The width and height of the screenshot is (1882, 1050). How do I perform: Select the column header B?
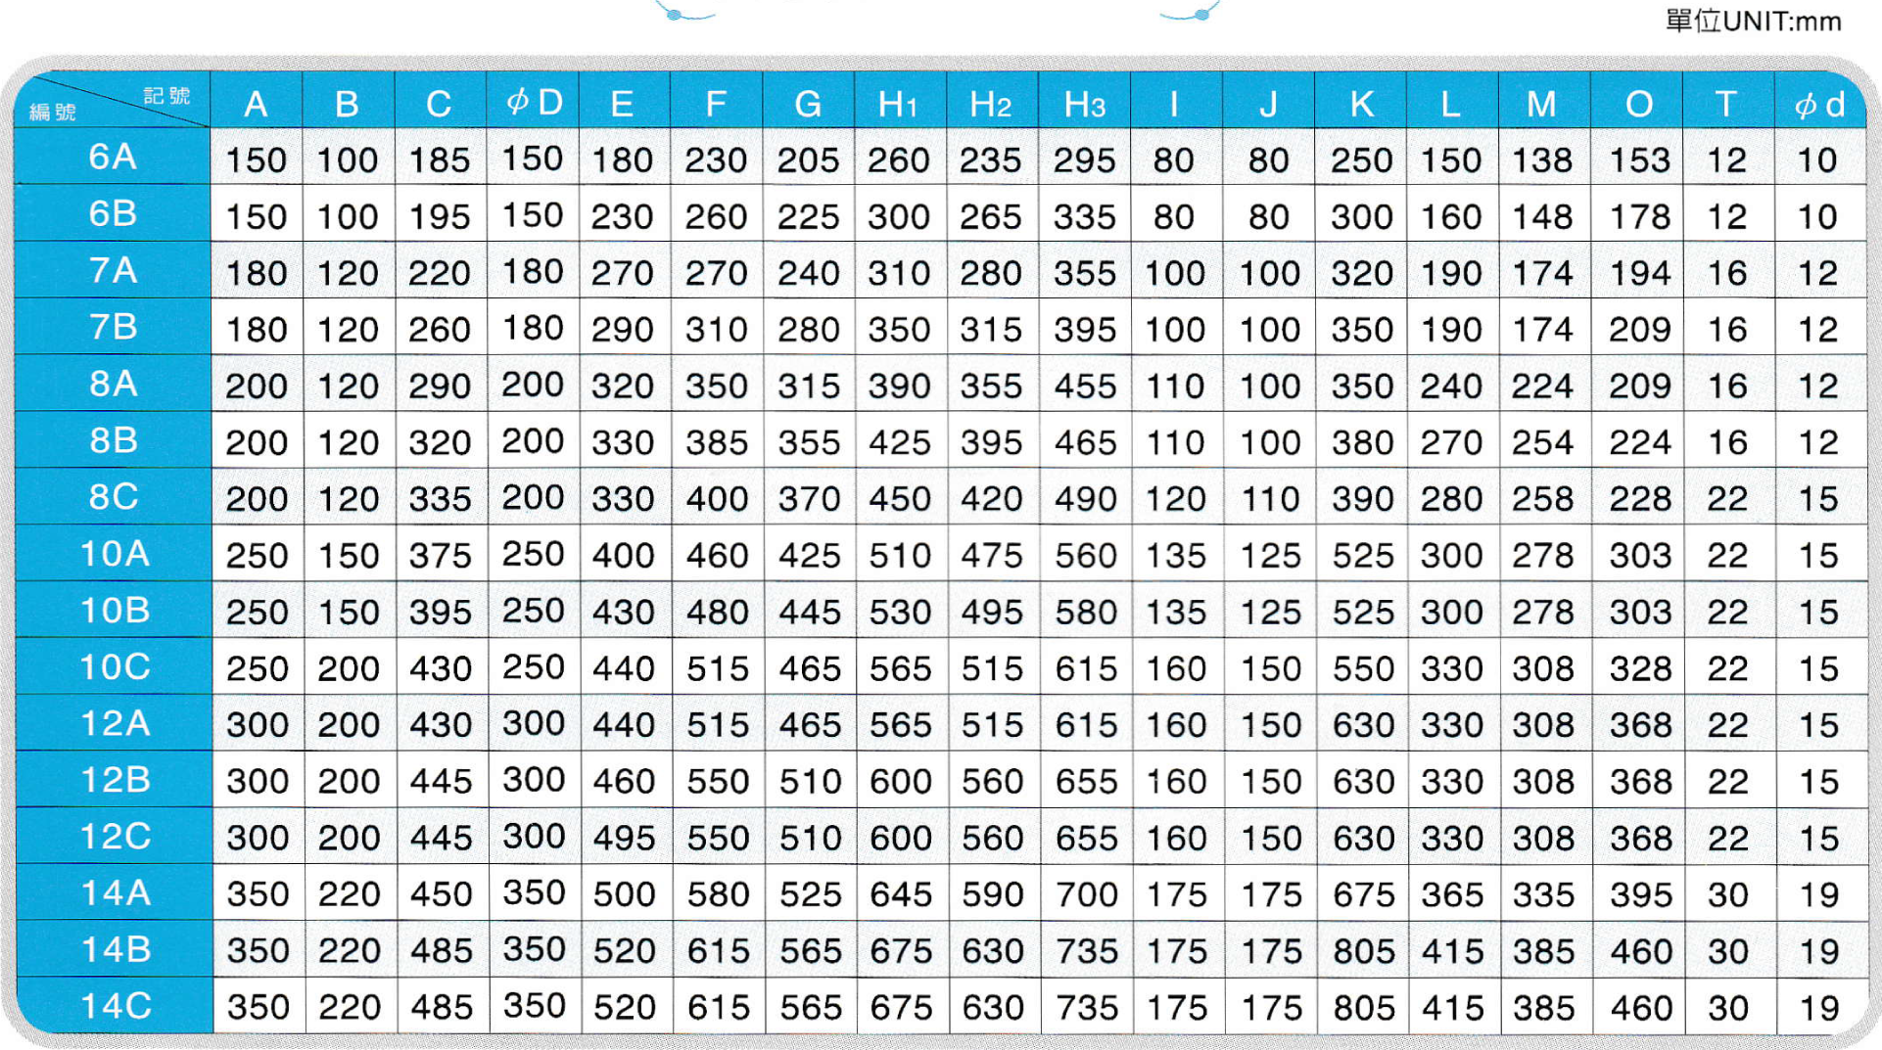pos(347,104)
